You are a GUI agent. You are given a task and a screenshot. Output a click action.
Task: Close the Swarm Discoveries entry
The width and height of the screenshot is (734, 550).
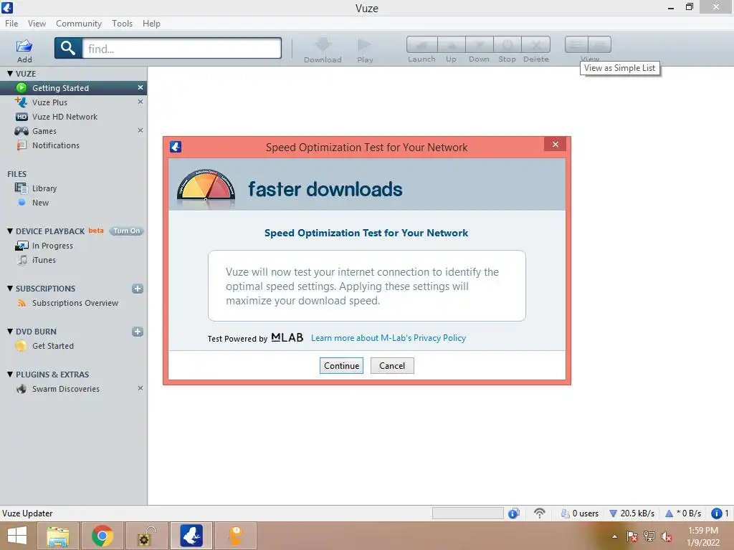[x=140, y=388]
